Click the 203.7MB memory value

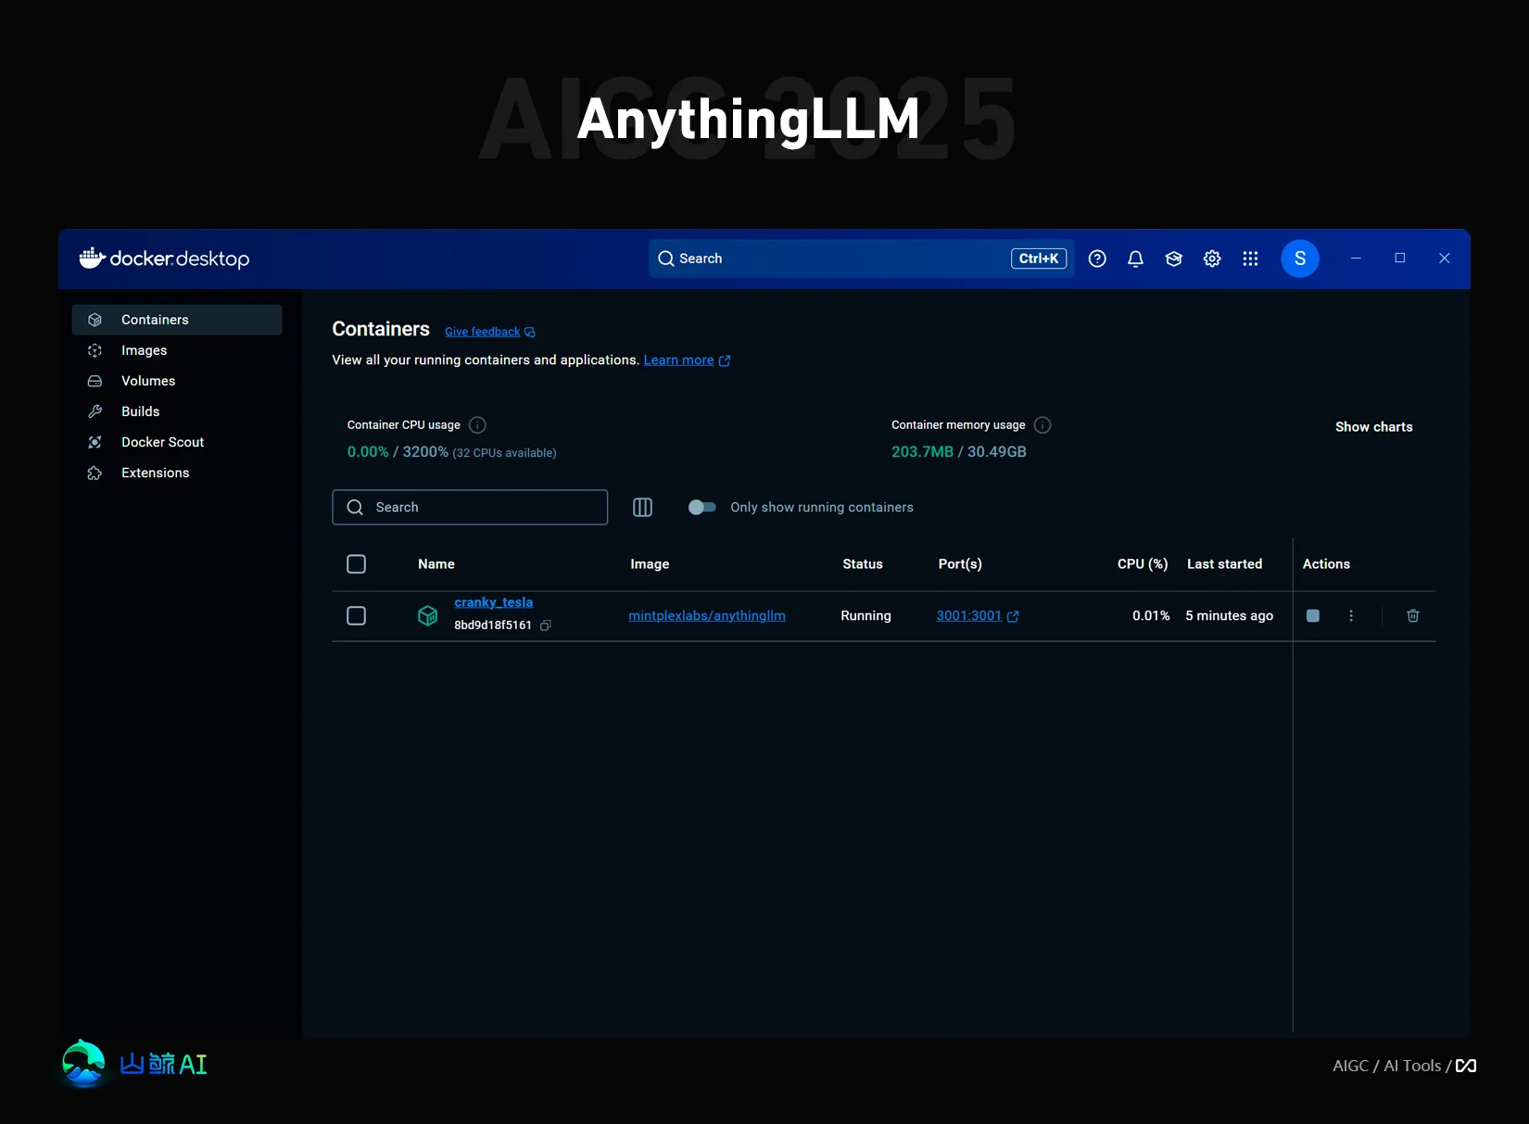click(922, 452)
